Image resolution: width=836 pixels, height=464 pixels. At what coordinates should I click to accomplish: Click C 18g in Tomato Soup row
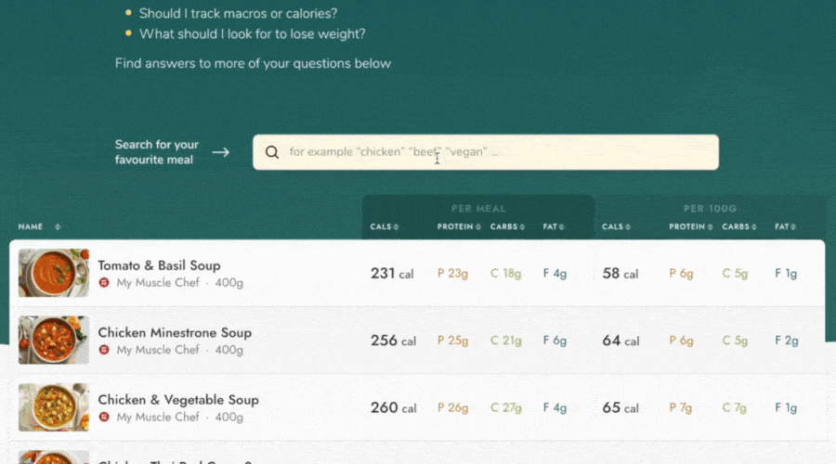(505, 274)
